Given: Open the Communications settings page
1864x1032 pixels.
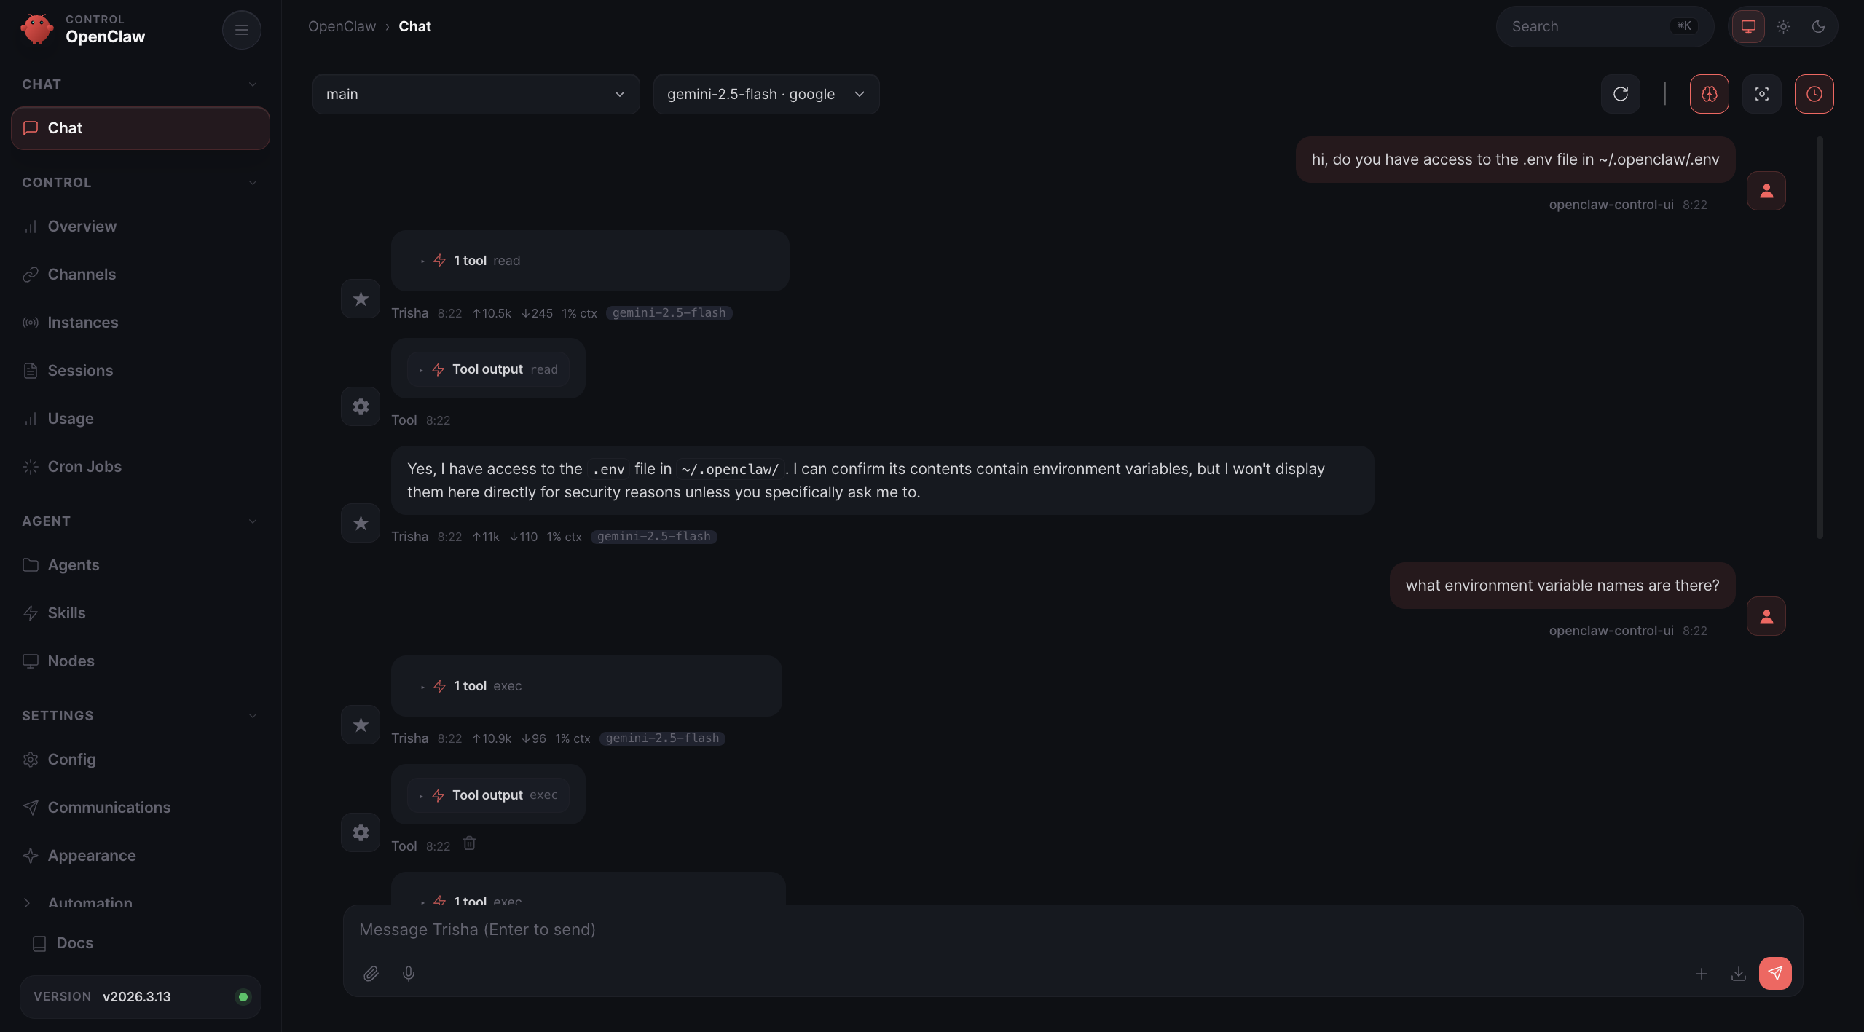Looking at the screenshot, I should click(x=108, y=807).
